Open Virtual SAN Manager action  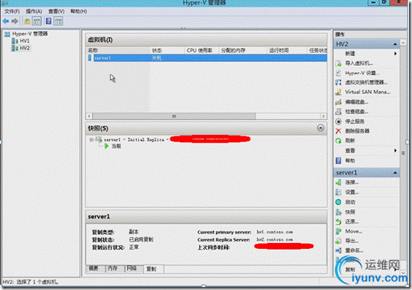point(367,92)
